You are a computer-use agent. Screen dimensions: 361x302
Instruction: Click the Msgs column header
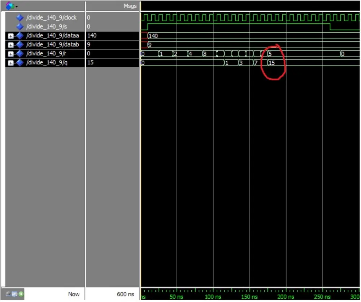[x=130, y=6]
